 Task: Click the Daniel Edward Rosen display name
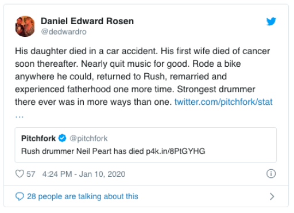[87, 21]
